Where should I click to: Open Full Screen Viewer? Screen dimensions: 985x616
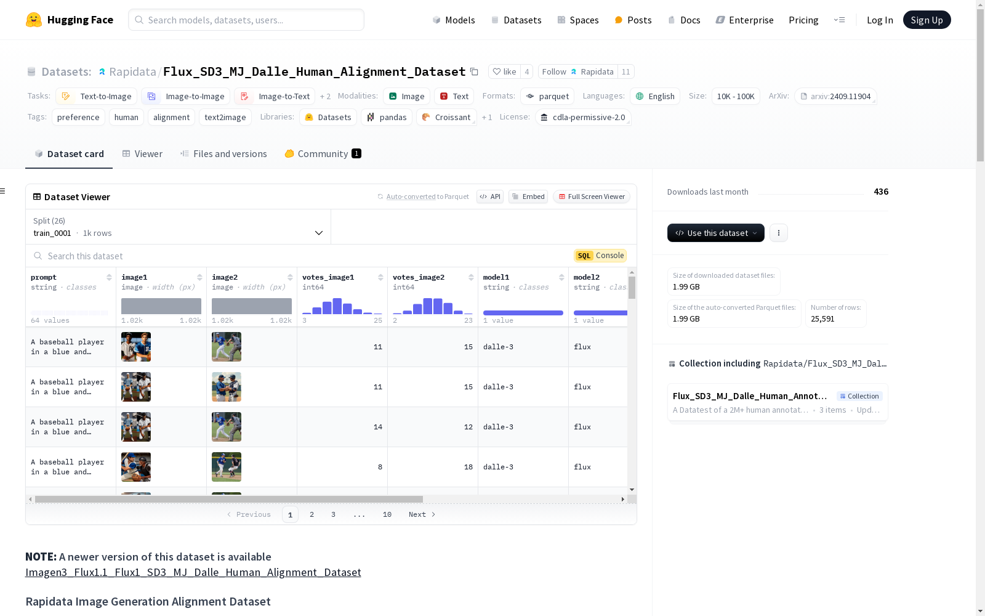(x=592, y=197)
